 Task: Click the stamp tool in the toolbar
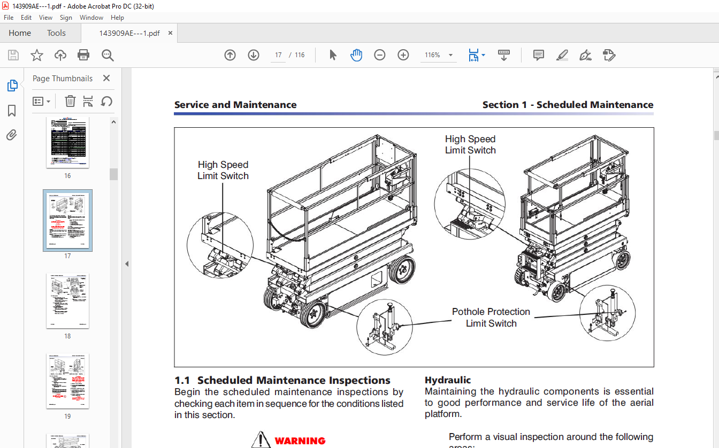609,55
